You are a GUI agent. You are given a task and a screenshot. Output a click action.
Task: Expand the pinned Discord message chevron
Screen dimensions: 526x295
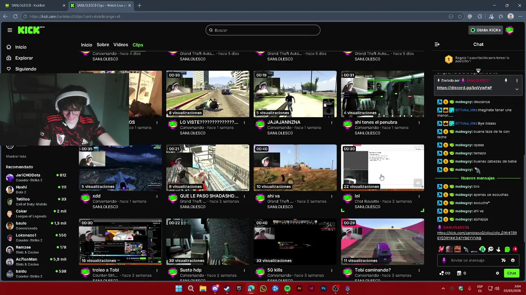pyautogui.click(x=517, y=89)
